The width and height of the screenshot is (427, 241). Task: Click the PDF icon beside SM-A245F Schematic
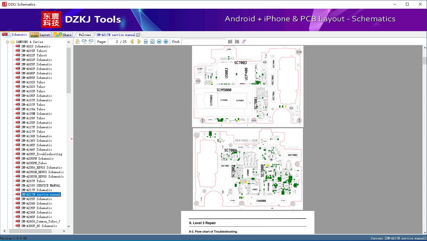[x=18, y=217]
